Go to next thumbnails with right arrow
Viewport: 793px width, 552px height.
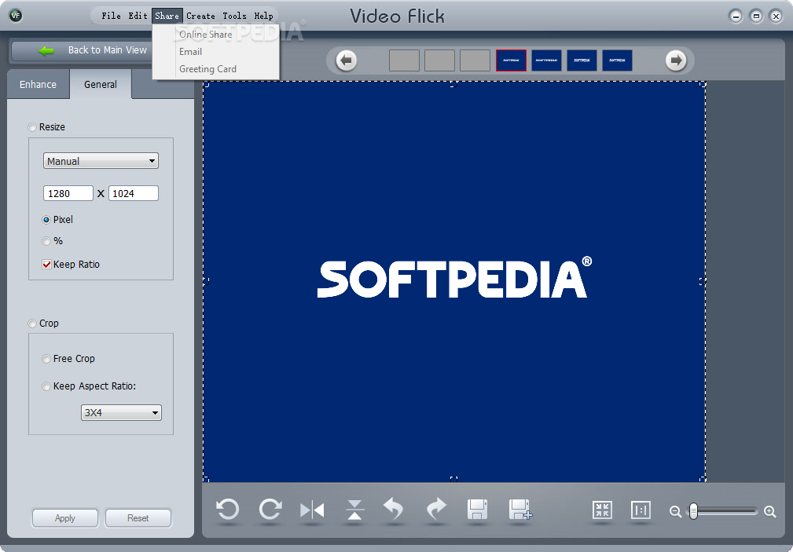676,60
